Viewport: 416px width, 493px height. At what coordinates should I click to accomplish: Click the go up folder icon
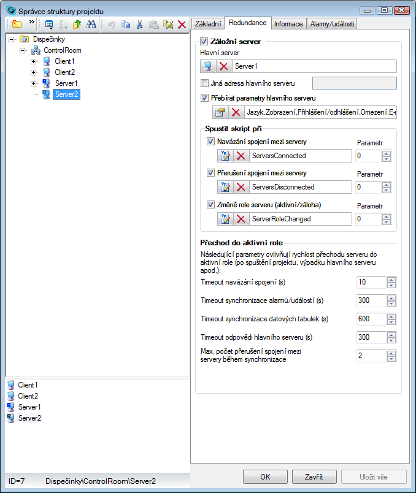pos(77,25)
